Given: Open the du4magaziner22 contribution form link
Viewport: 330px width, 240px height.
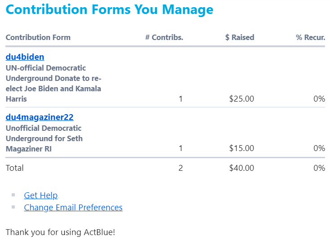Looking at the screenshot, I should pyautogui.click(x=40, y=117).
